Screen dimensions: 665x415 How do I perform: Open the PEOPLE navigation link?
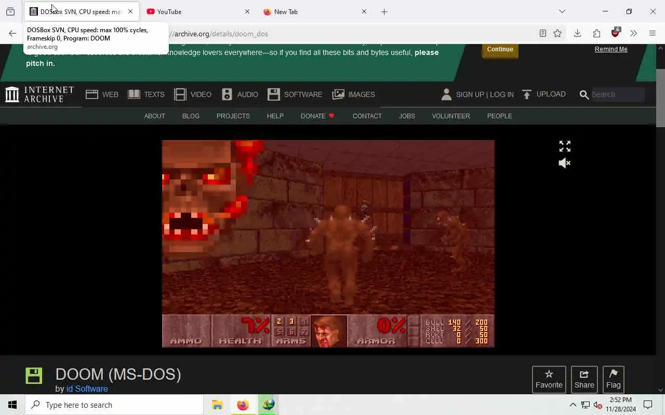(500, 116)
